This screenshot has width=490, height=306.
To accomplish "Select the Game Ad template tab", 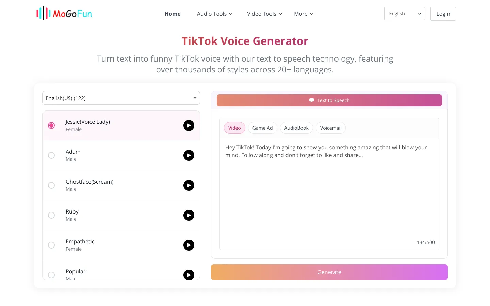I will 262,128.
